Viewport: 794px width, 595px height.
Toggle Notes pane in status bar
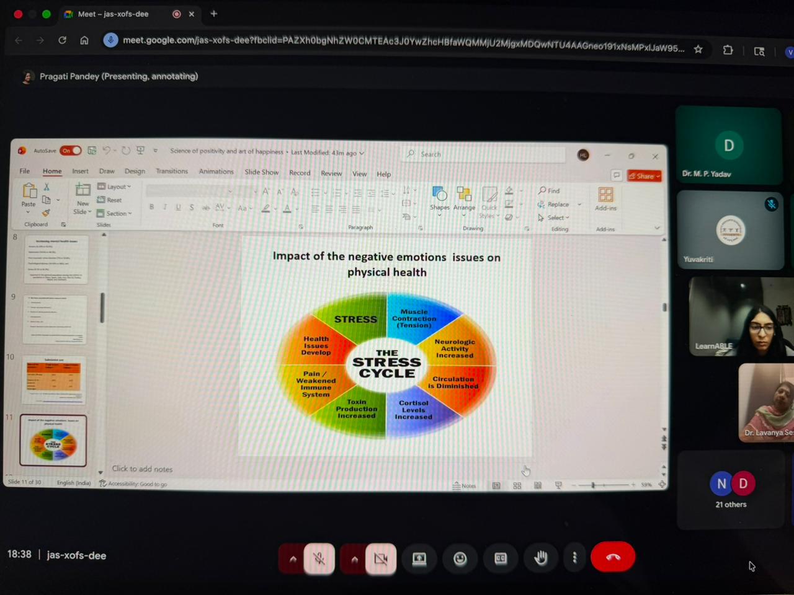[x=465, y=486]
